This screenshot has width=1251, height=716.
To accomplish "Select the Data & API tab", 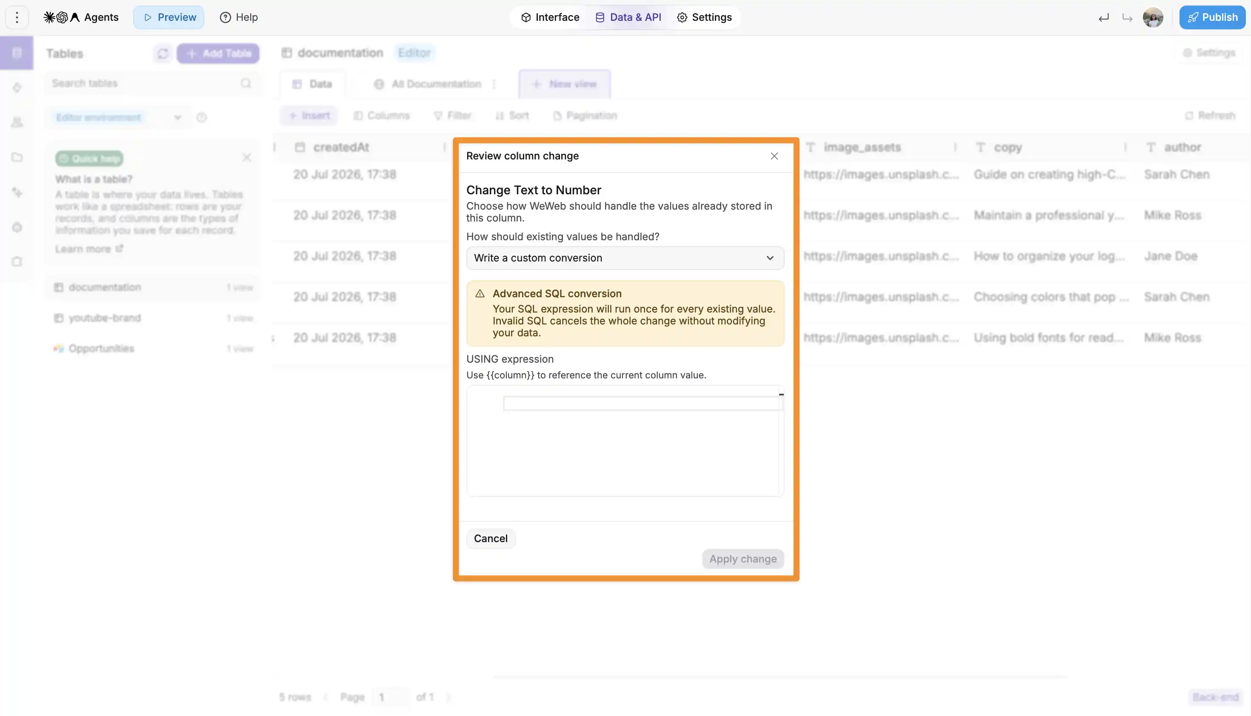I will [x=628, y=17].
